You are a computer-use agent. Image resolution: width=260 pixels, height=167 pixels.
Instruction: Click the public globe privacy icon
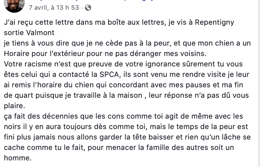click(x=88, y=8)
